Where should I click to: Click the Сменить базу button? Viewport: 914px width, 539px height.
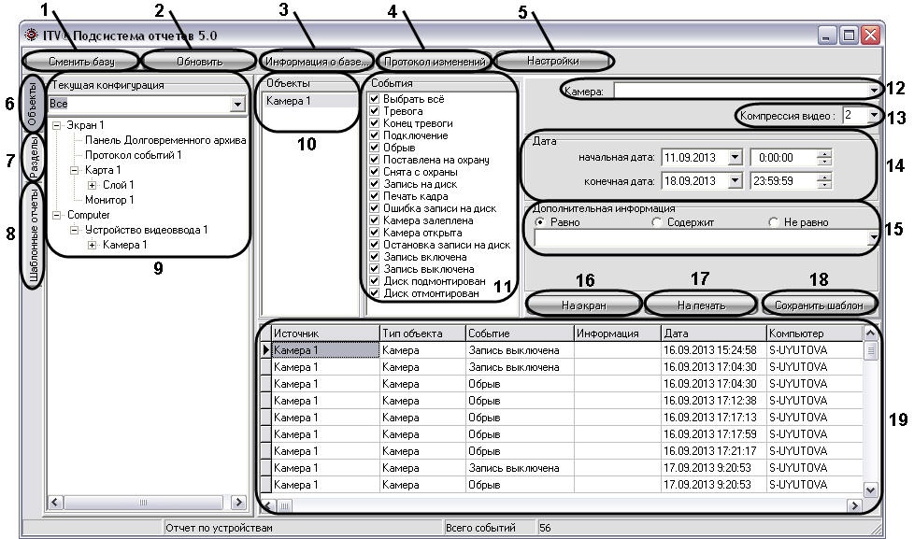click(x=82, y=62)
